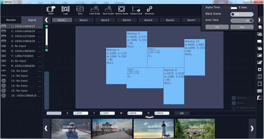Click the Take button

pyautogui.click(x=242, y=27)
